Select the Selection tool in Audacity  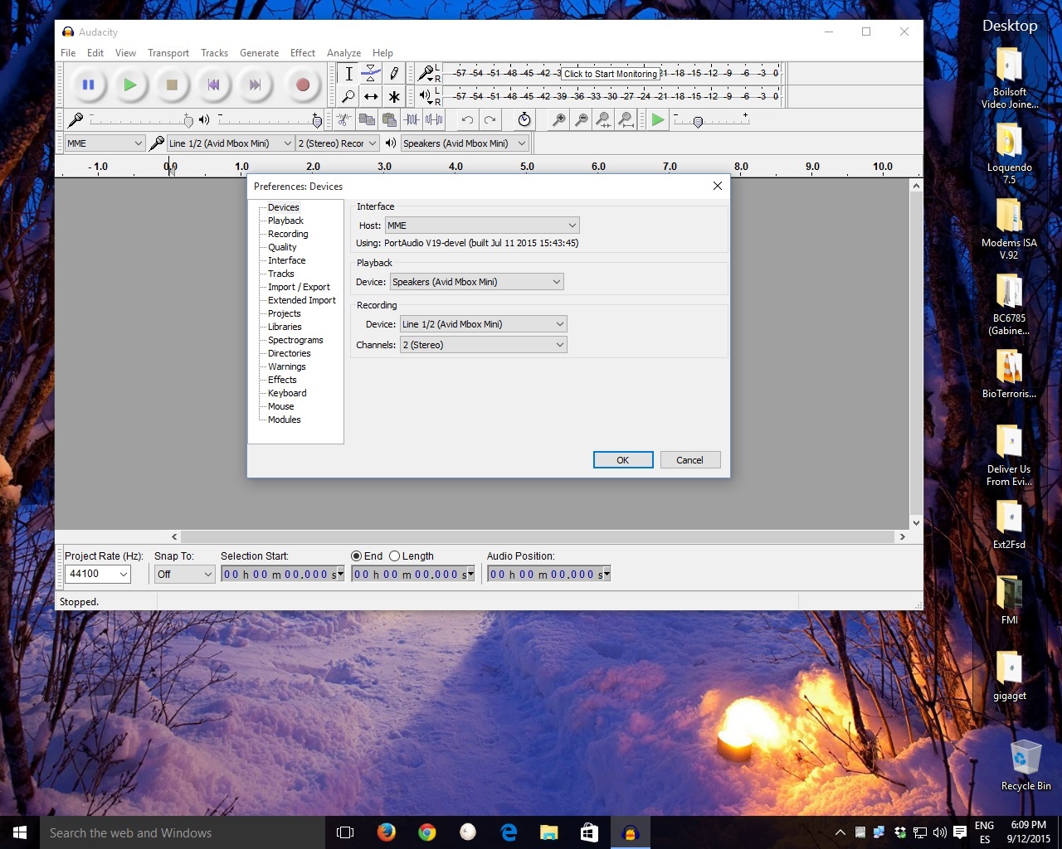348,73
